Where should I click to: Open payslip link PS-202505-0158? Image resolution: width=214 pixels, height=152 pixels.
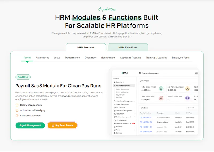[x=146, y=122]
